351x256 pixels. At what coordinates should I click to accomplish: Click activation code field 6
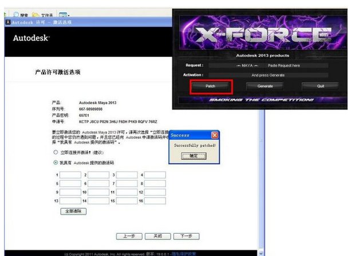pos(98,184)
